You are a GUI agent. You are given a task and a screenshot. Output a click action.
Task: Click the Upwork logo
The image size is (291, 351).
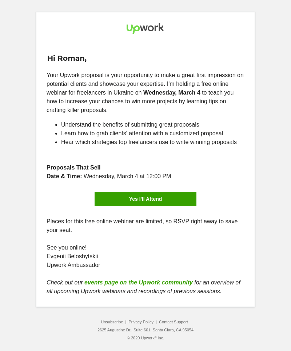click(145, 28)
